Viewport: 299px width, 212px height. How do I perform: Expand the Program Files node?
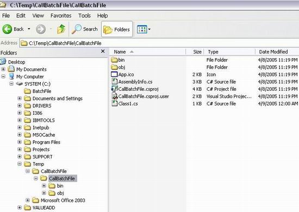(x=20, y=142)
